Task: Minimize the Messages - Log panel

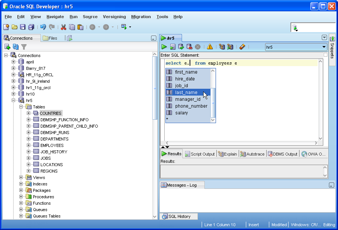Action: pyautogui.click(x=332, y=185)
